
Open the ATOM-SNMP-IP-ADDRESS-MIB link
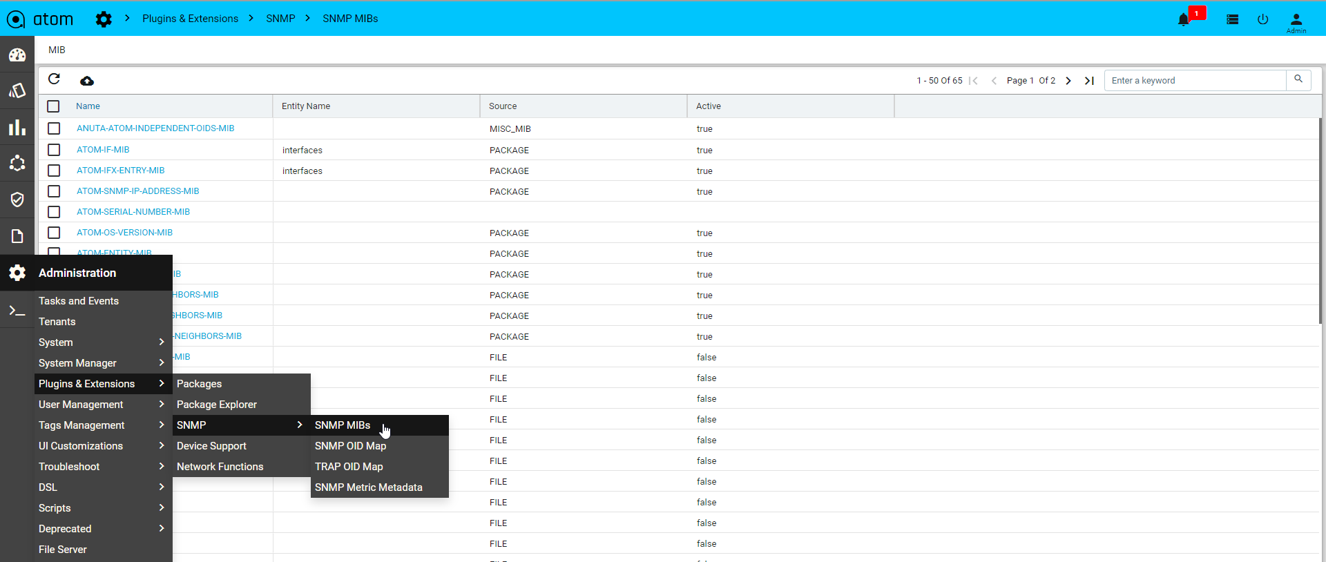[x=138, y=191]
